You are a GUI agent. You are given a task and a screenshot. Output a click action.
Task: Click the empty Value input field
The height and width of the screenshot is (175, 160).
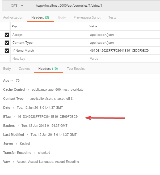124,59
